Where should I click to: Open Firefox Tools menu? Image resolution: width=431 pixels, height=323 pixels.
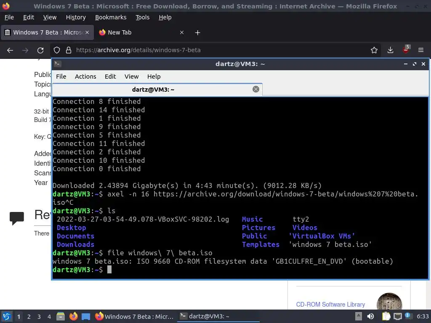click(142, 17)
